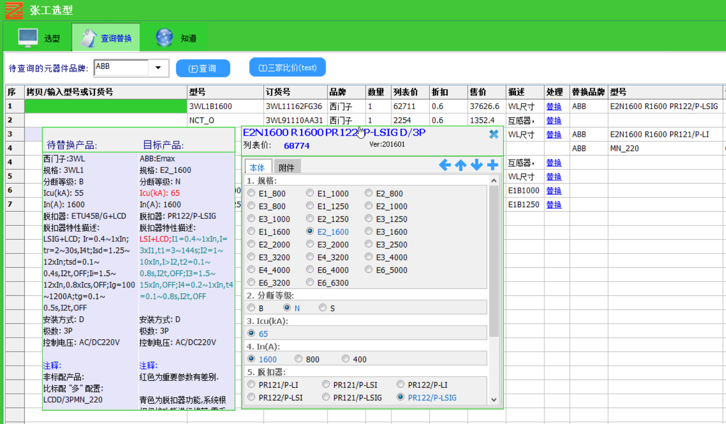Click the 替换 link in row 1

pyautogui.click(x=554, y=107)
